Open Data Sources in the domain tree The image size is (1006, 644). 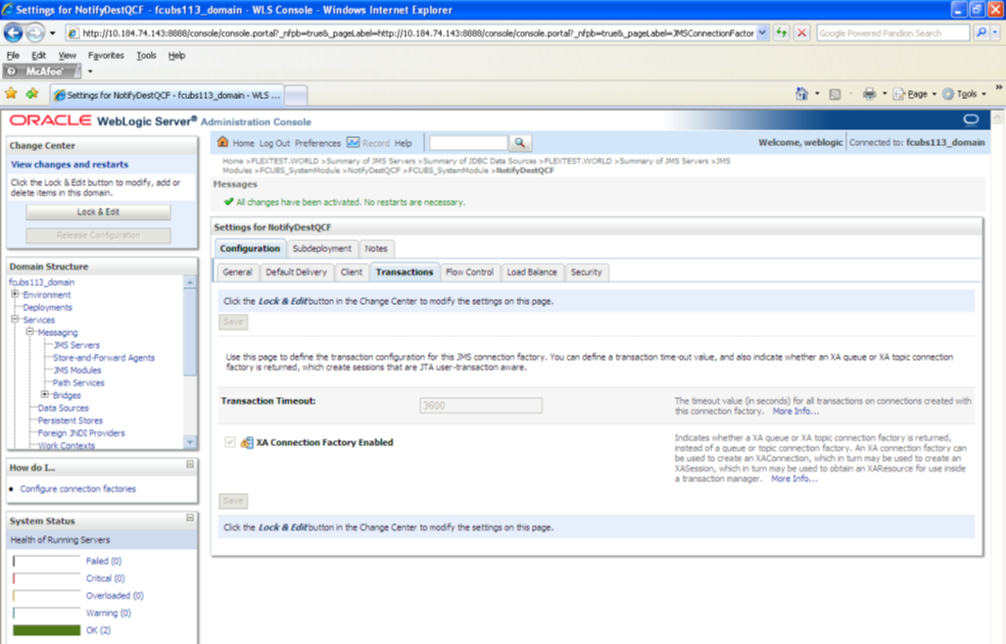coord(63,408)
